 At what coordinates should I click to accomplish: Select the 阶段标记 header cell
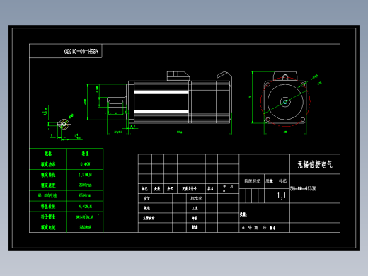252,181
